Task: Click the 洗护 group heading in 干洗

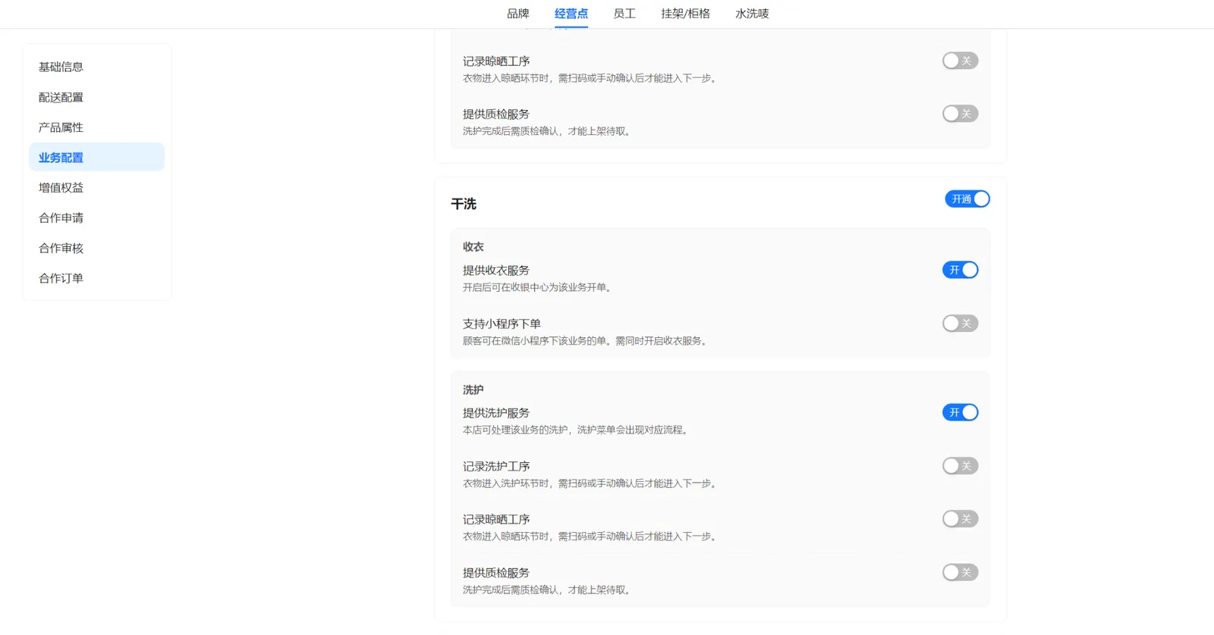Action: coord(473,389)
